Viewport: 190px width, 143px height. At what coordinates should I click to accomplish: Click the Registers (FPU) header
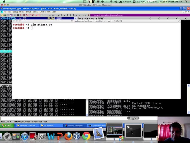pos(91,19)
